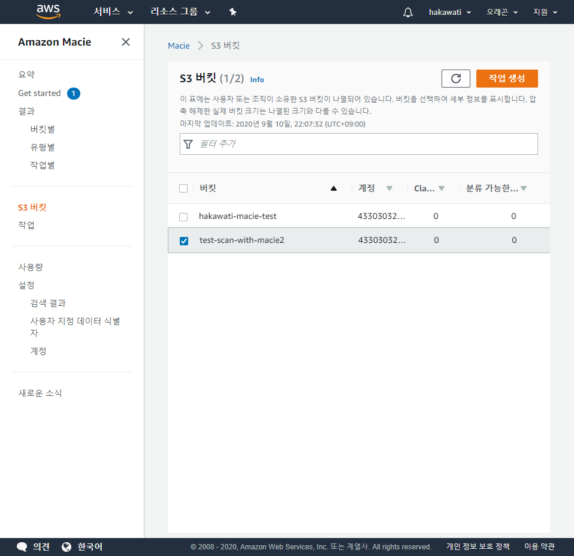This screenshot has width=574, height=556.
Task: Click account 43303032... in test-scan-with-macie2 row
Action: coord(382,240)
